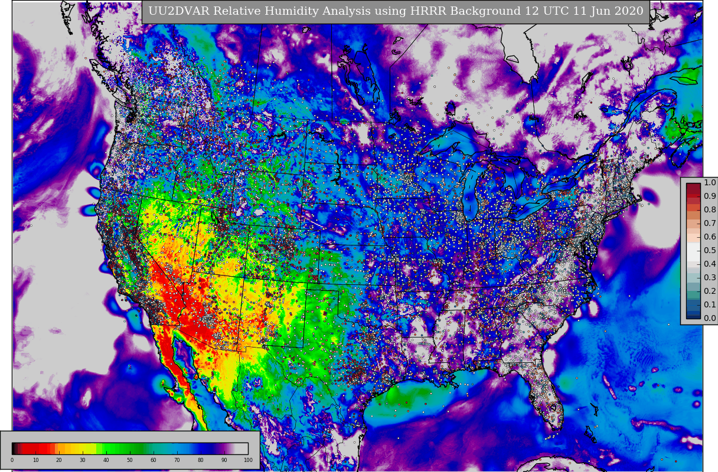Click the 0.2 label on the right colorbar

click(x=710, y=291)
